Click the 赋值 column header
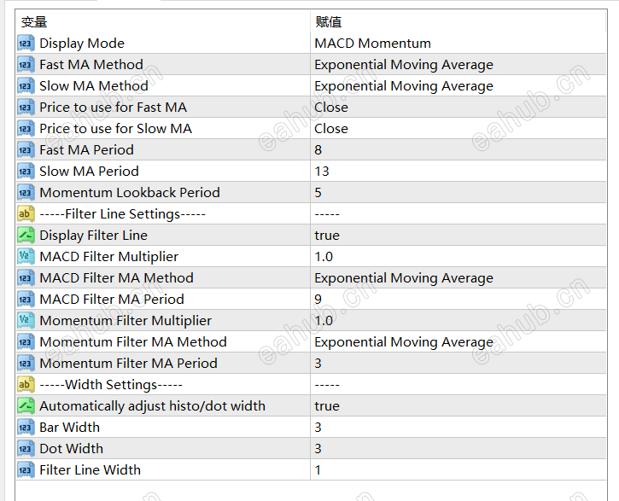The width and height of the screenshot is (619, 501). [x=329, y=22]
